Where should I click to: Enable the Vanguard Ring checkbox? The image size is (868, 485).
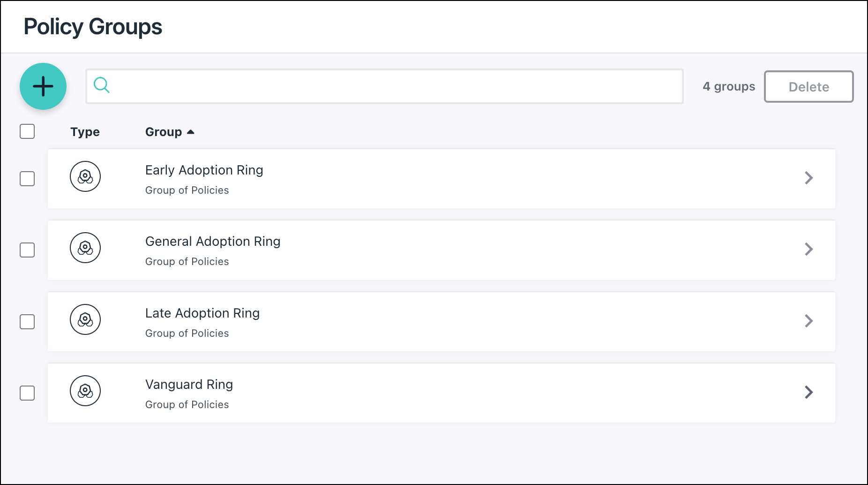(x=27, y=393)
